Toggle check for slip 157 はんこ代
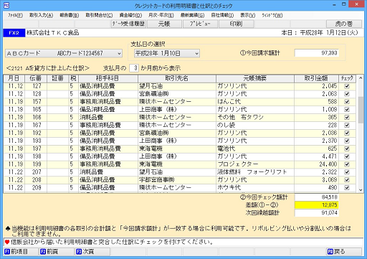Screen dimensions: 367x259 point(347,102)
